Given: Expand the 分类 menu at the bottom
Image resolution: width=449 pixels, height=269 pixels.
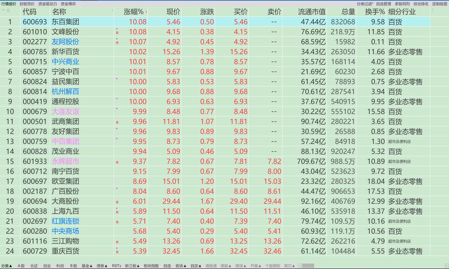Looking at the screenshot, I should point(7,266).
